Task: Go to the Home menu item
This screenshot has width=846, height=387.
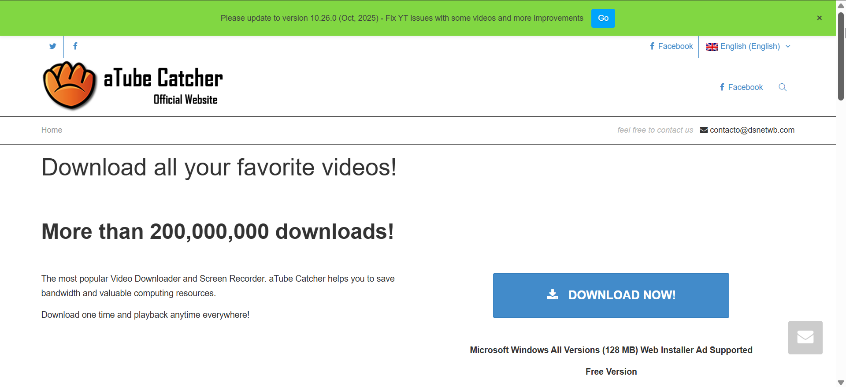Action: (x=52, y=130)
